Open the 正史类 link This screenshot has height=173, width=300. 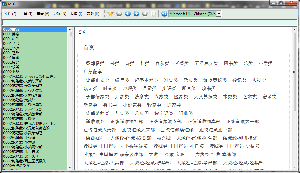click(102, 80)
